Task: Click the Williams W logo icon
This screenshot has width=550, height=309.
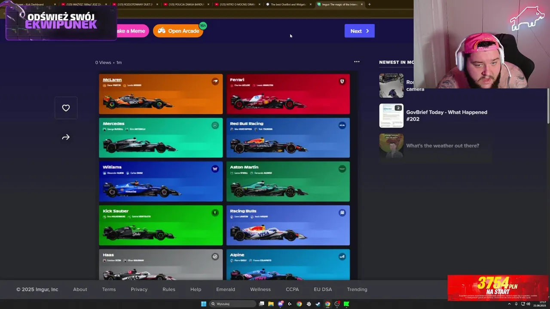Action: 215,169
